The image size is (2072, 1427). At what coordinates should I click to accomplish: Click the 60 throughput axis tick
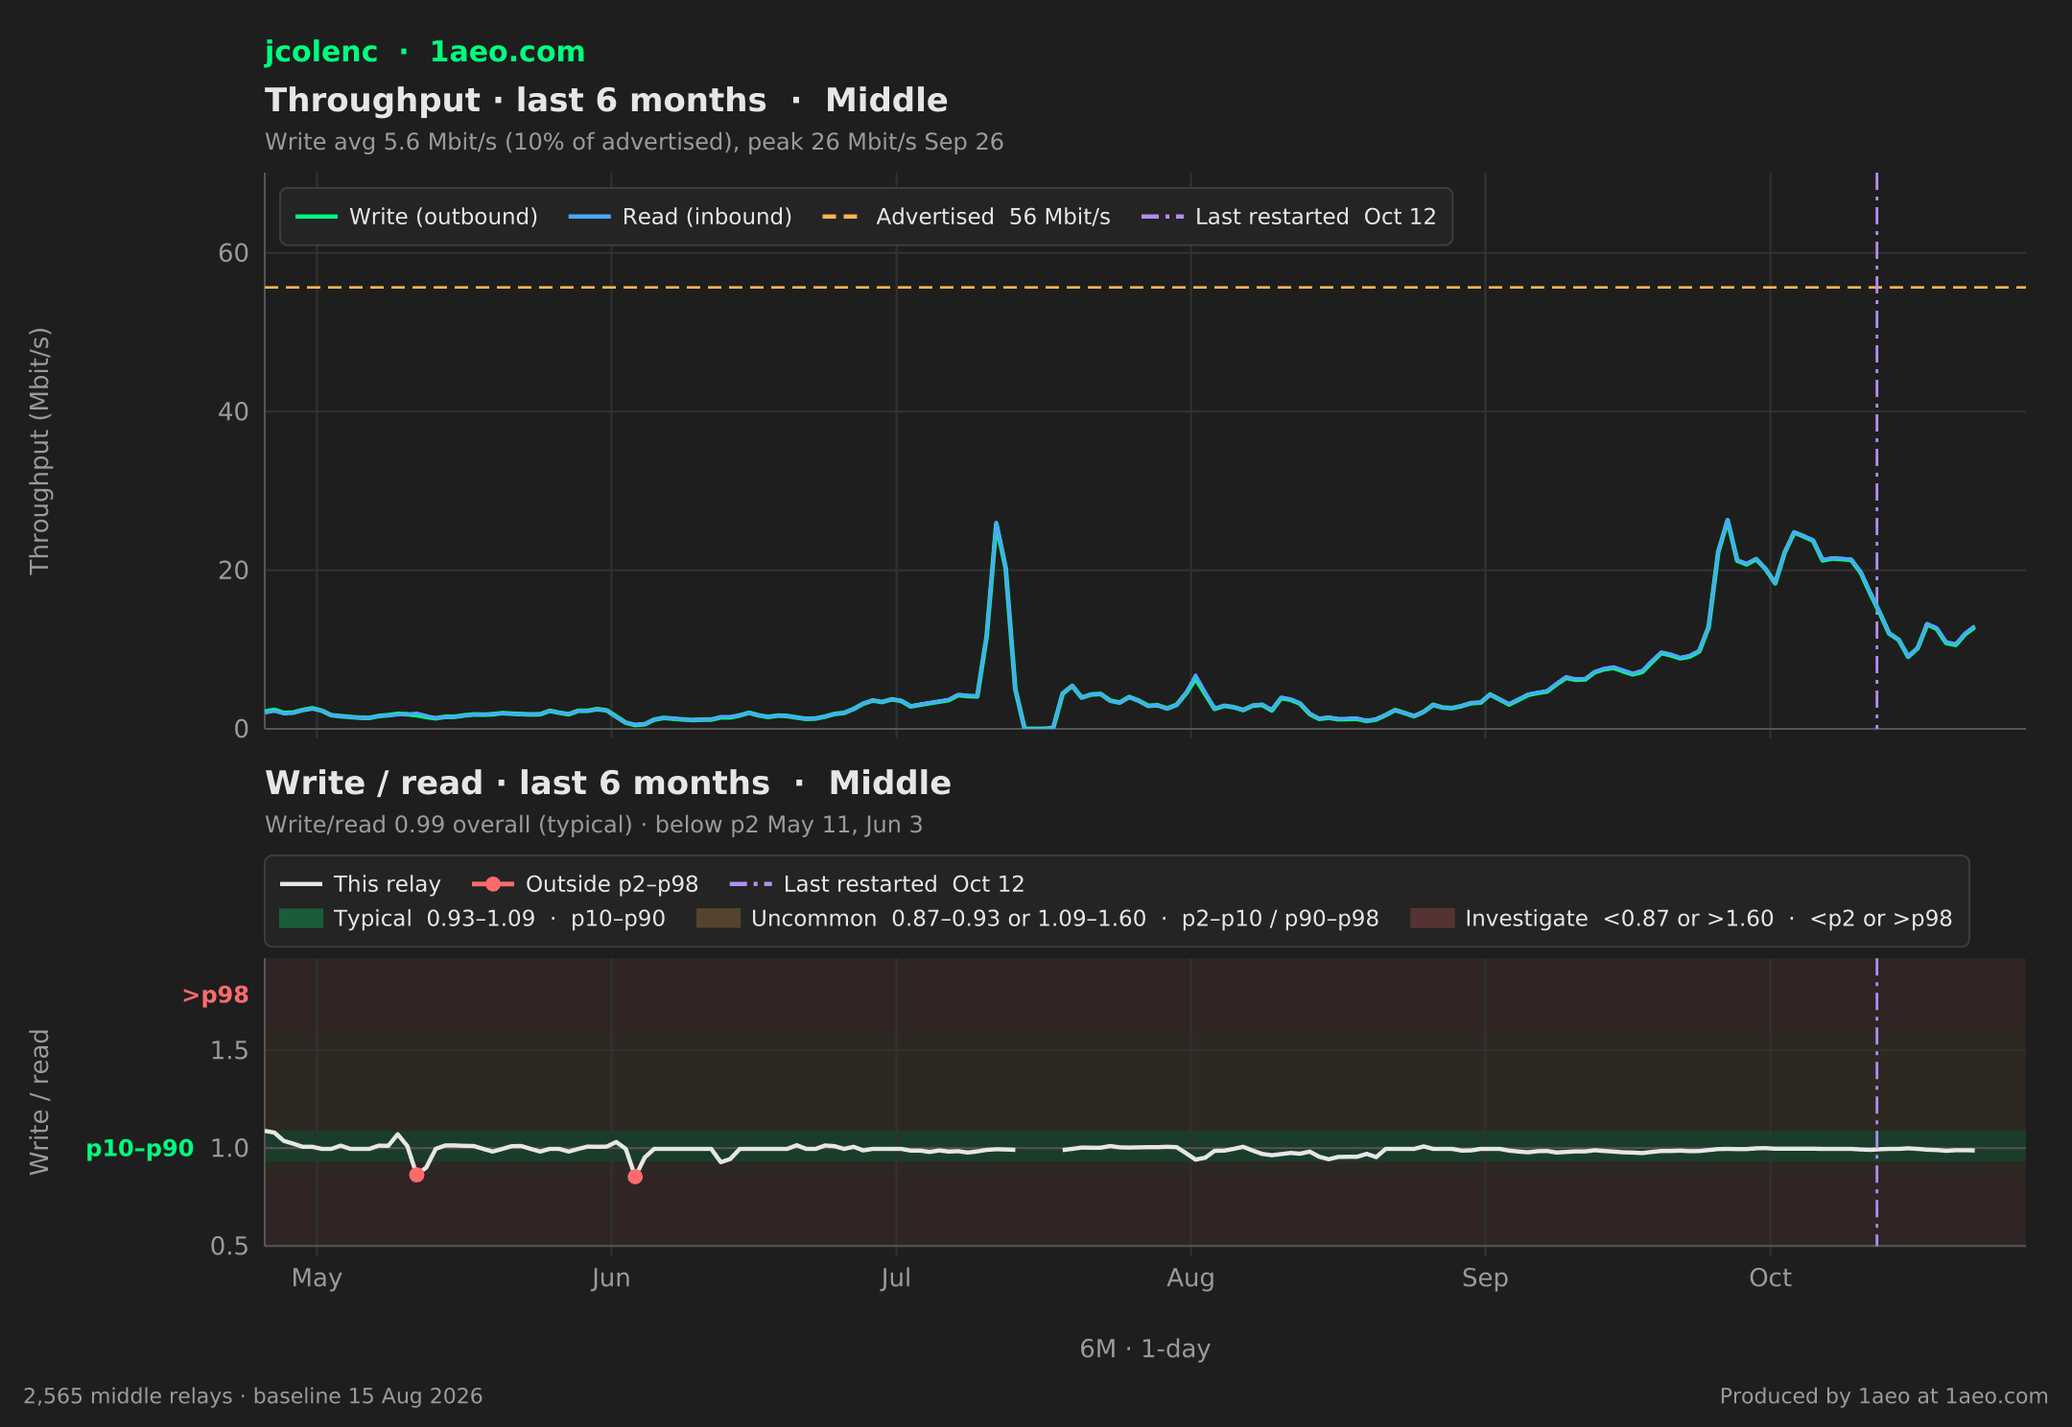(x=233, y=253)
